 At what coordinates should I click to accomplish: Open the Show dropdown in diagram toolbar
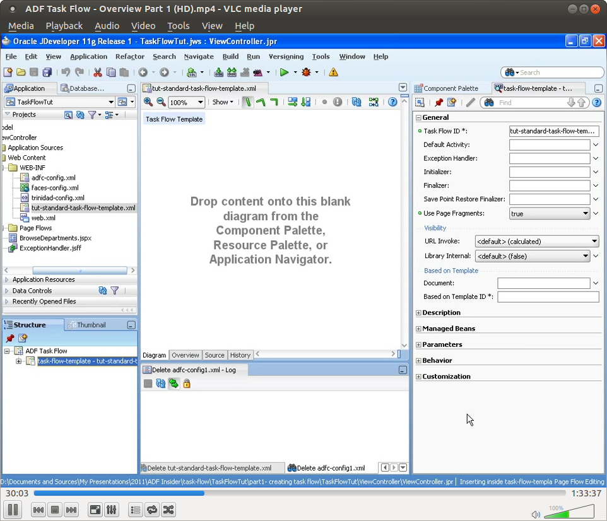[x=223, y=102]
